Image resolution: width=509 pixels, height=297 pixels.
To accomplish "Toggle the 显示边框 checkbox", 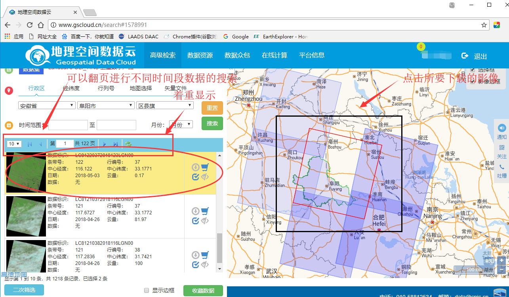I will tap(147, 290).
